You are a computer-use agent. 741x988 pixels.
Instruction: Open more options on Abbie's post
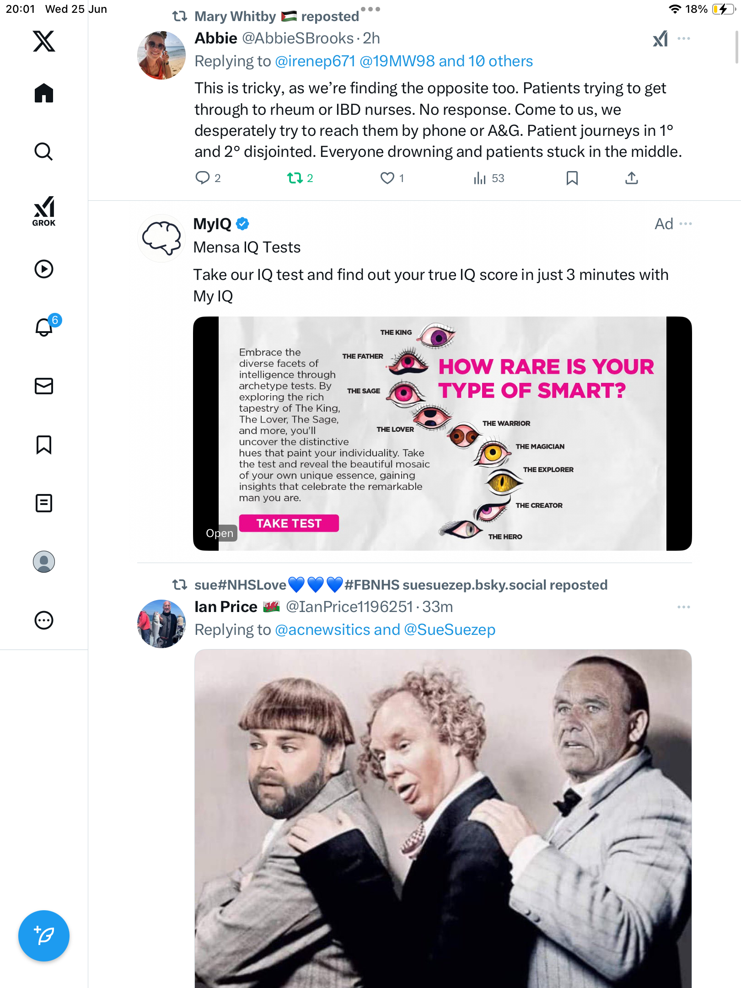pyautogui.click(x=684, y=38)
